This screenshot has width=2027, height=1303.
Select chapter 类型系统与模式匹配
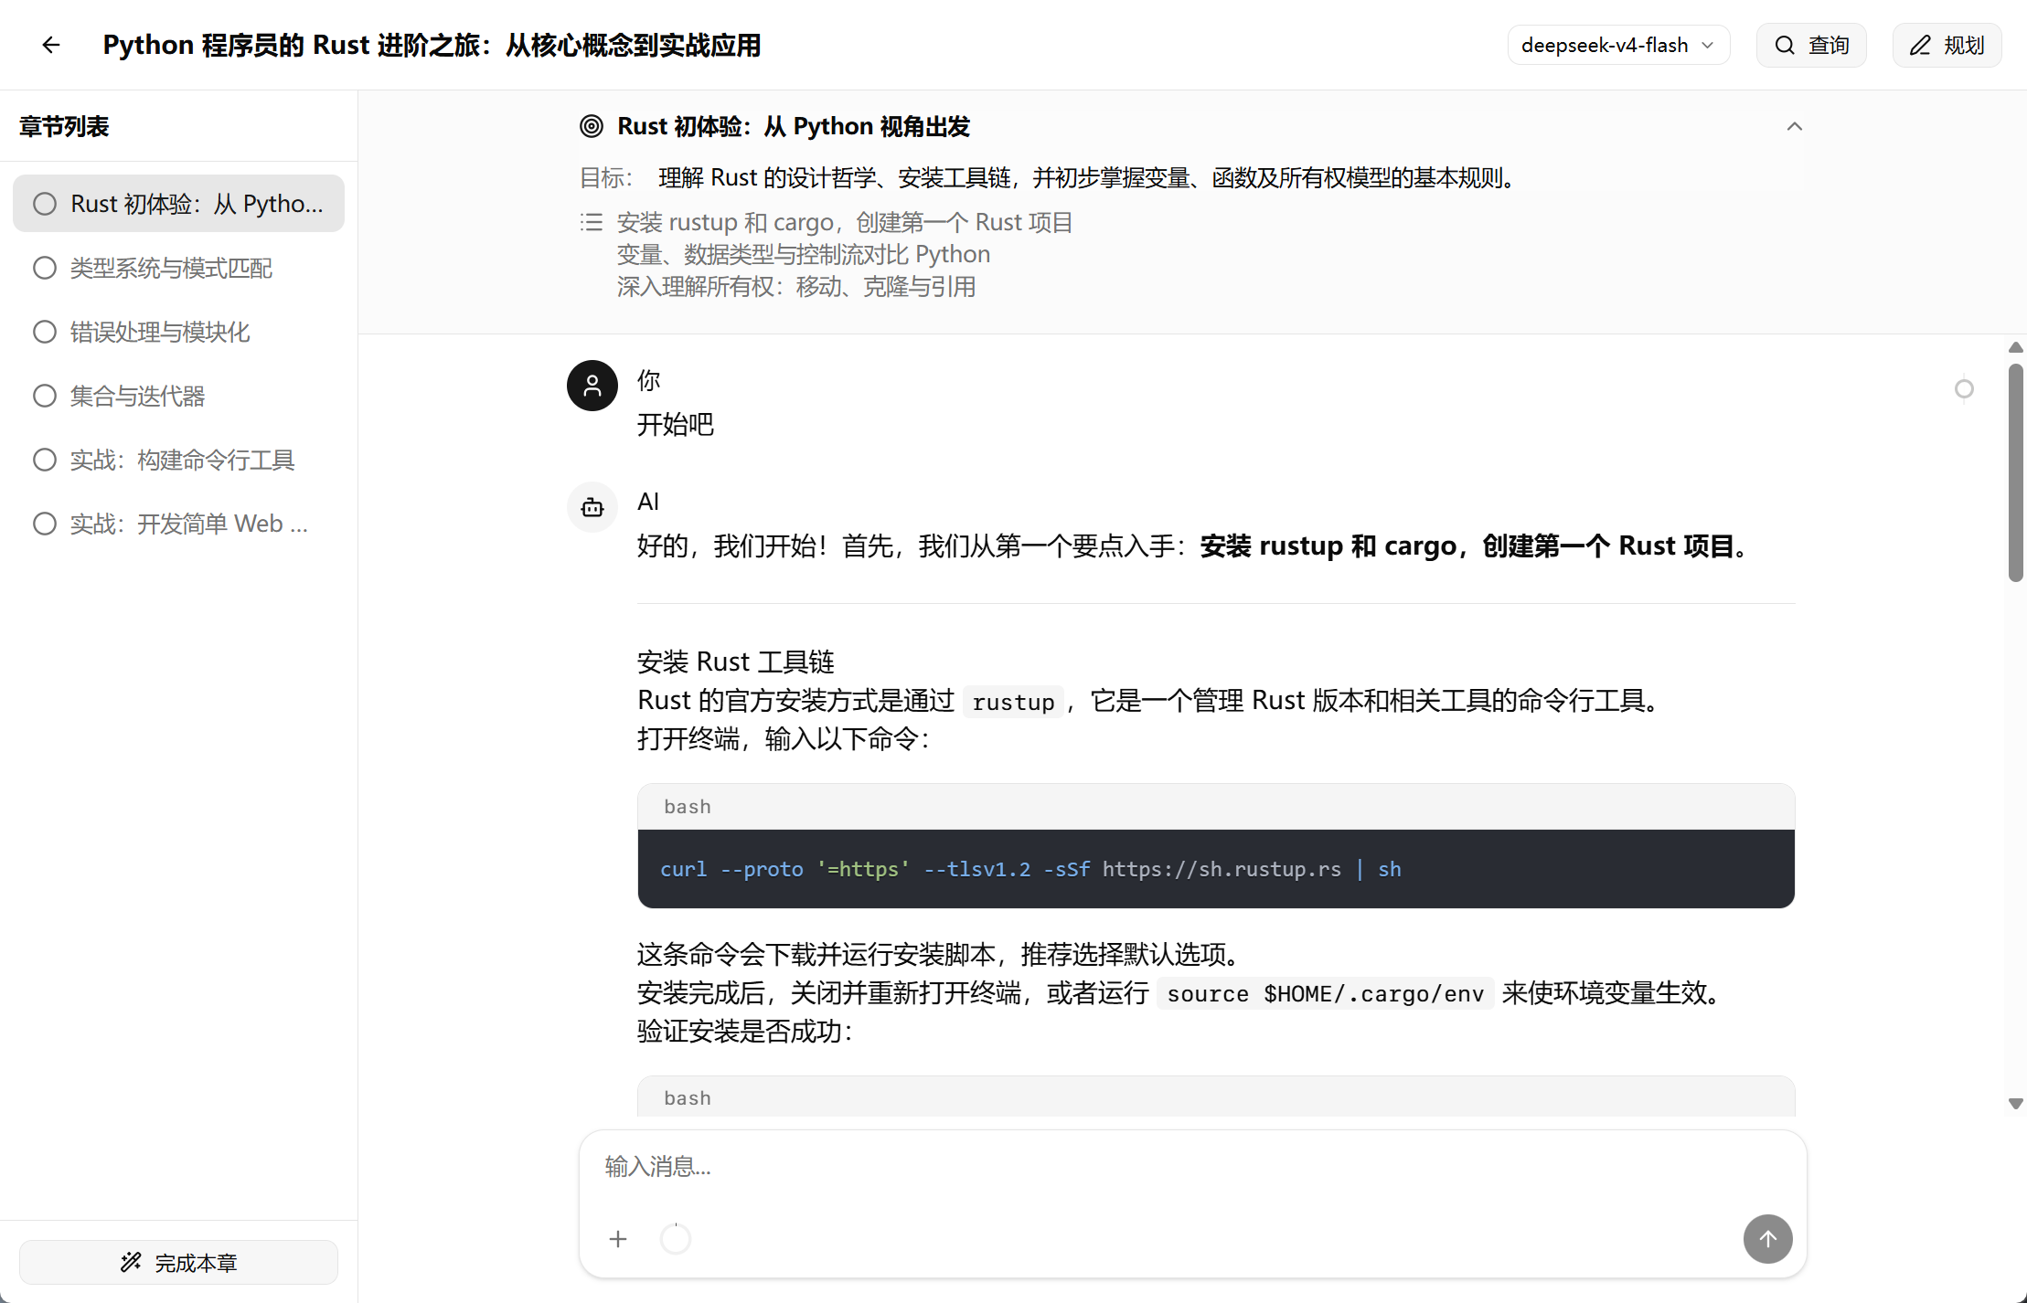(x=178, y=268)
